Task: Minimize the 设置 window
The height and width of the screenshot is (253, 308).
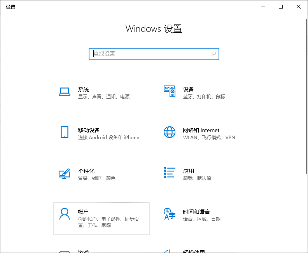Action: tap(263, 7)
